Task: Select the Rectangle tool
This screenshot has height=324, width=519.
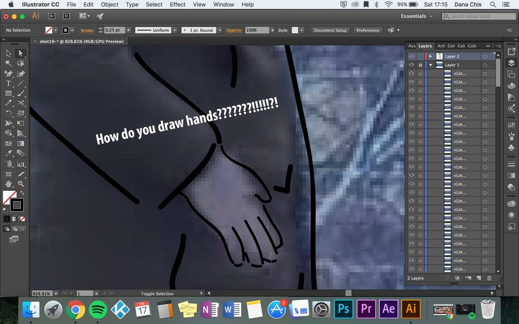Action: click(9, 93)
